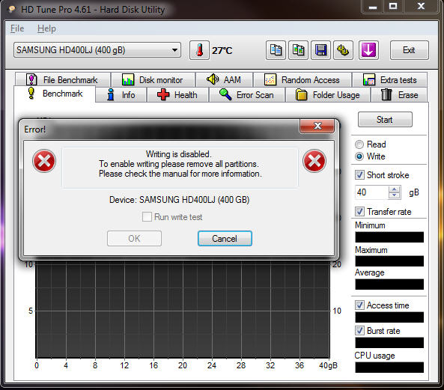
Task: Click the right red error icon
Action: [x=314, y=161]
